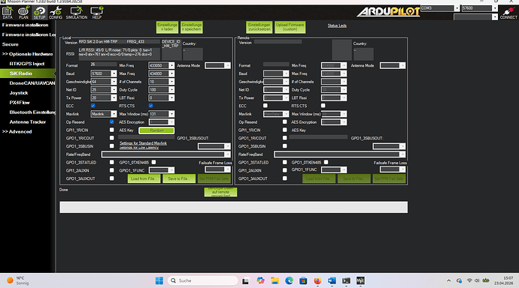Expand the local Min Freq dropdown
Image resolution: width=519 pixels, height=288 pixels.
[171, 65]
